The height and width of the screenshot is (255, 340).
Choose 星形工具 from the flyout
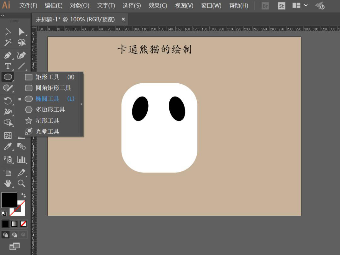pyautogui.click(x=47, y=120)
